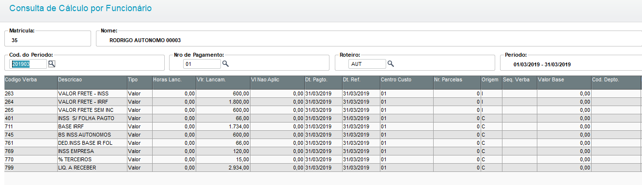Select row VALOR FRETE SEM INC
Image resolution: width=642 pixels, height=185 pixels.
(x=323, y=110)
